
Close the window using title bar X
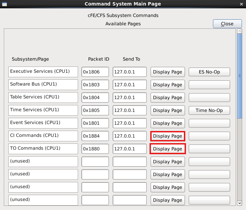[241, 4]
